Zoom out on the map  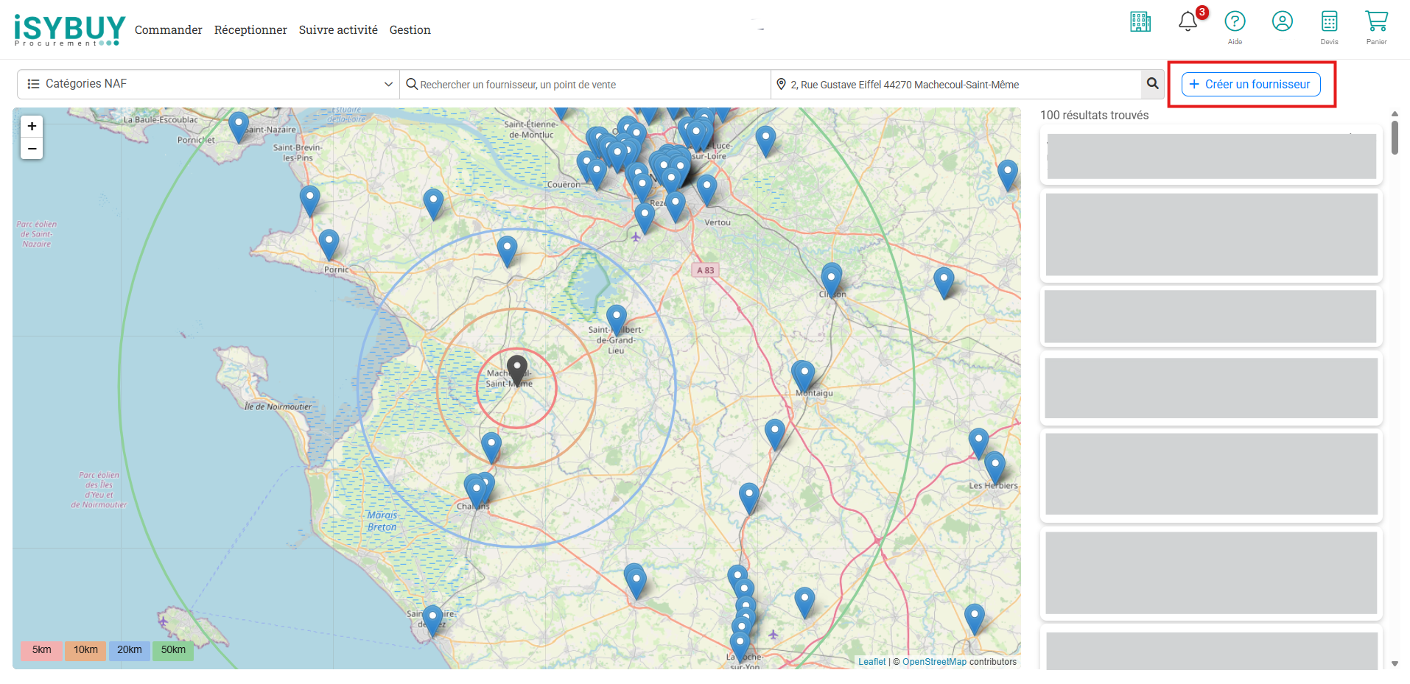32,149
